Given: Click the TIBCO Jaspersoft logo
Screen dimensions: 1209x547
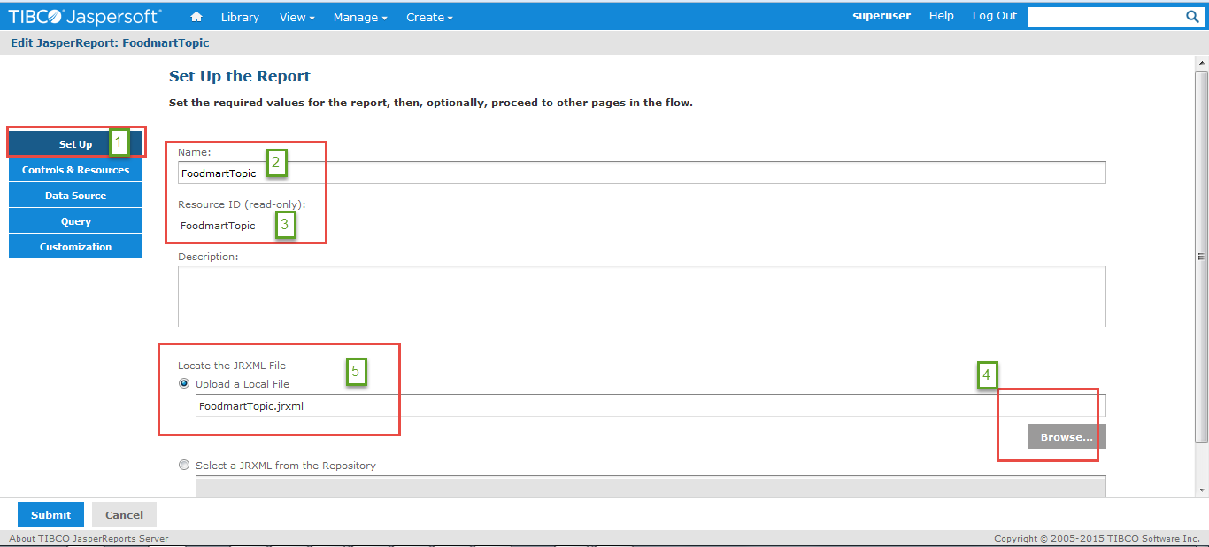Looking at the screenshot, I should (x=85, y=16).
